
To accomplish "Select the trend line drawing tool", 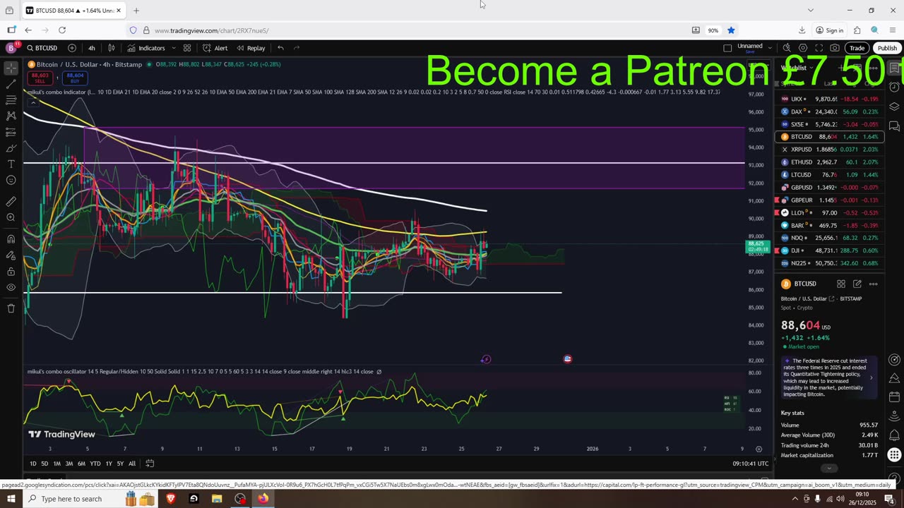I will tap(11, 84).
